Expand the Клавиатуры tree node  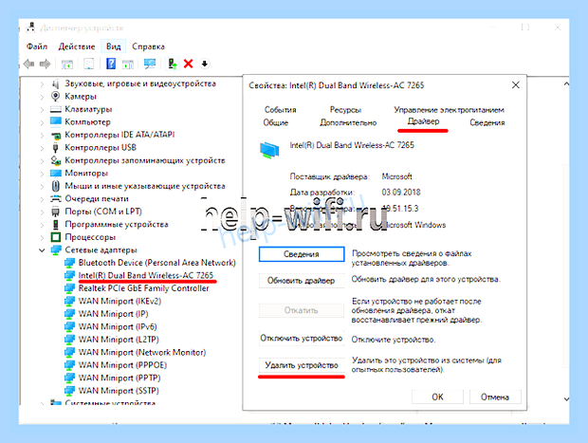click(x=42, y=109)
